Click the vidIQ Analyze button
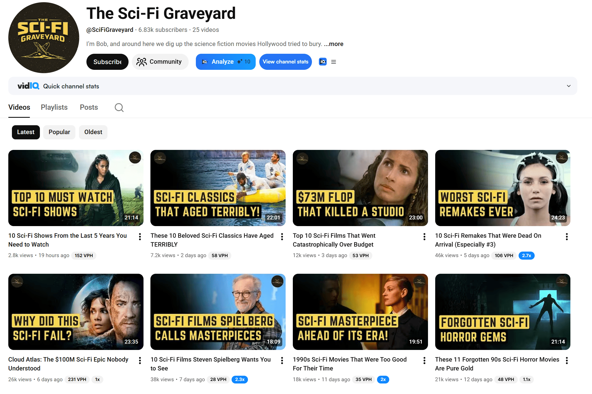 [226, 62]
